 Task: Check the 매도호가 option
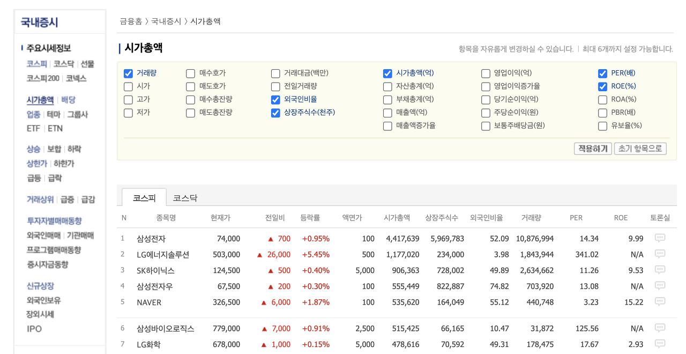(x=190, y=86)
